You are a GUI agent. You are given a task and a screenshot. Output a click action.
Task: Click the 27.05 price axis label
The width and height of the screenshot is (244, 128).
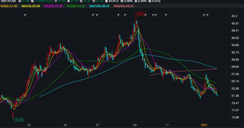(x=235, y=74)
